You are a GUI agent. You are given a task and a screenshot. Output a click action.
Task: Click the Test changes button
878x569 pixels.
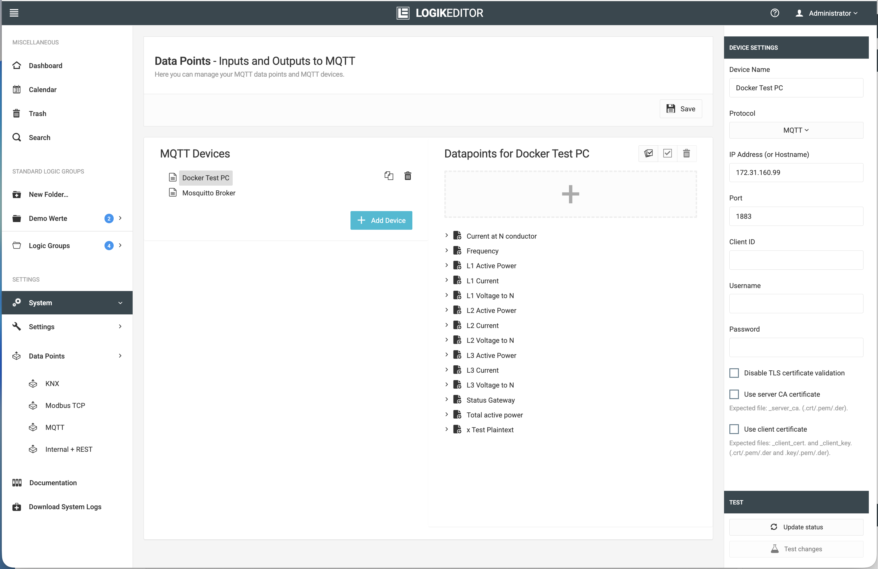[796, 549]
